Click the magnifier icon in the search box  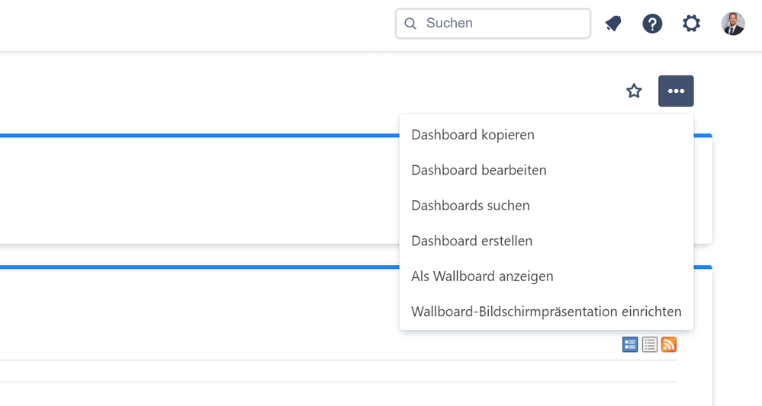[410, 24]
